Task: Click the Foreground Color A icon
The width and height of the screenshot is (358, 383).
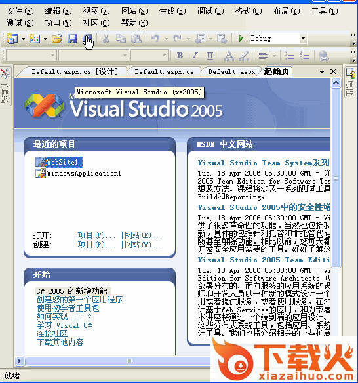Action: [229, 56]
